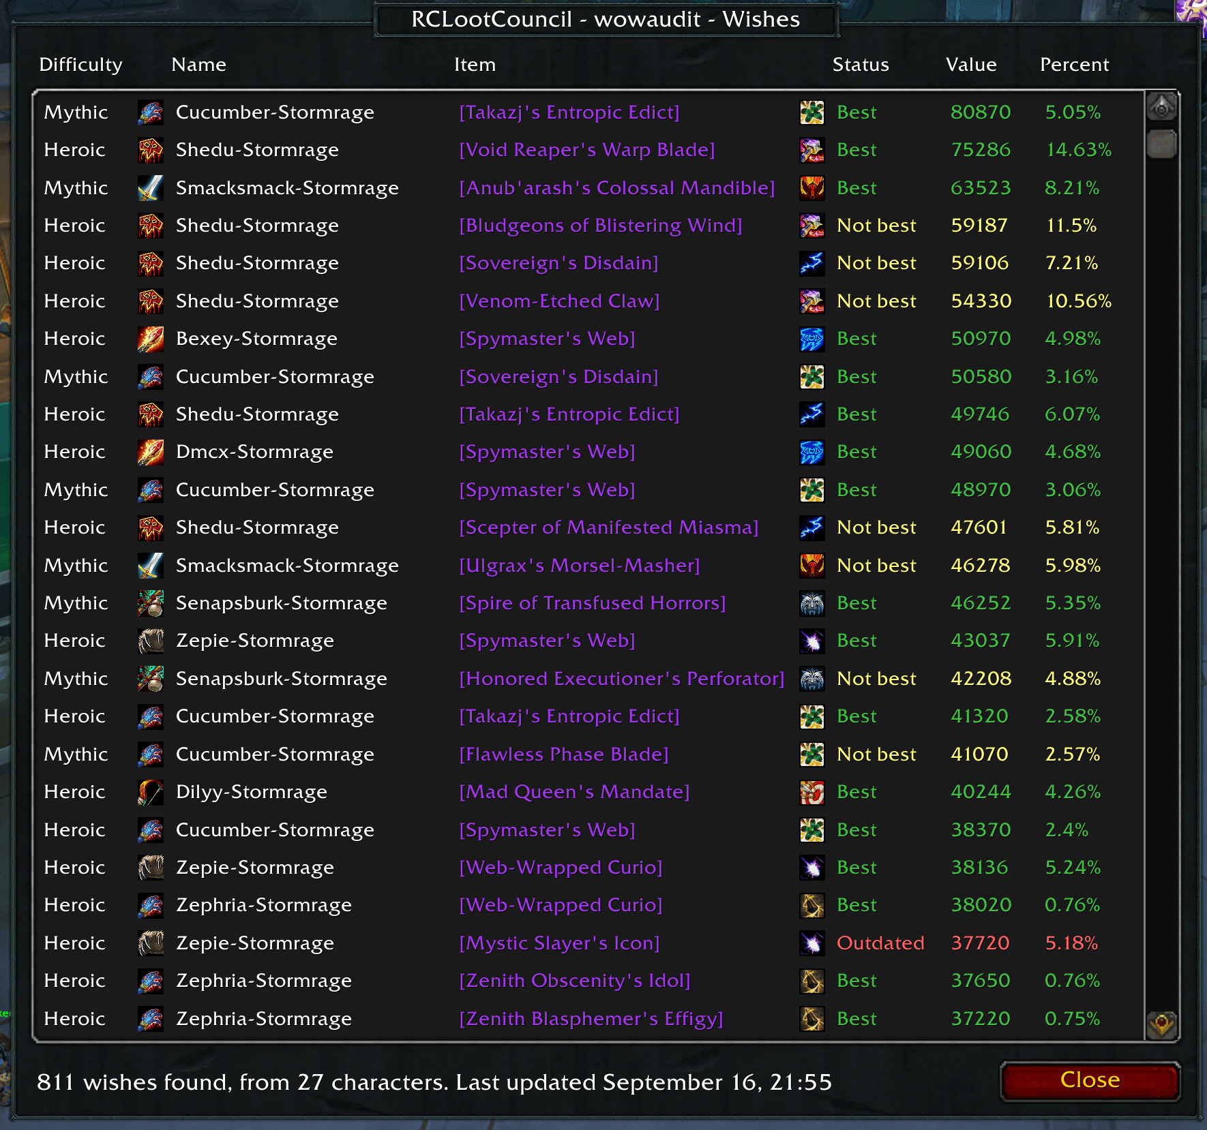
Task: Click the spec icon in Mystic Slayer's Icon row
Action: (811, 943)
